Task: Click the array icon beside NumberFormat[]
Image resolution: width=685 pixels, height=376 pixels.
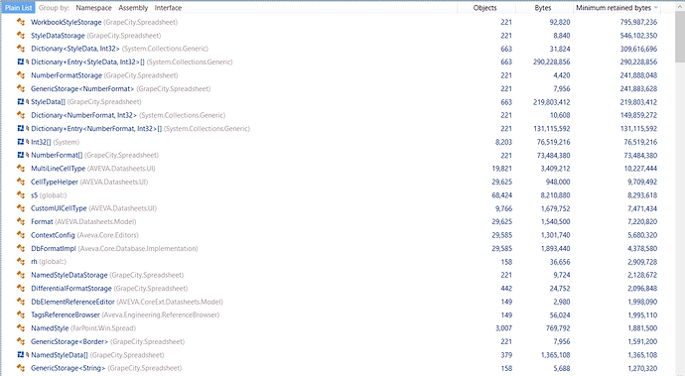Action: point(21,155)
